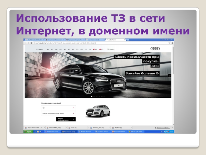Open the site Меню hamburger
The width and height of the screenshot is (206, 155).
39,49
